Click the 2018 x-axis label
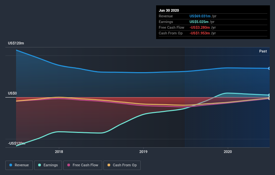275x175 pixels. pyautogui.click(x=59, y=152)
